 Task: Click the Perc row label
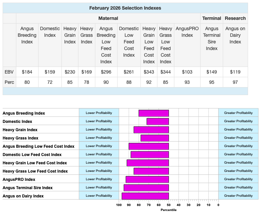[x=9, y=82]
